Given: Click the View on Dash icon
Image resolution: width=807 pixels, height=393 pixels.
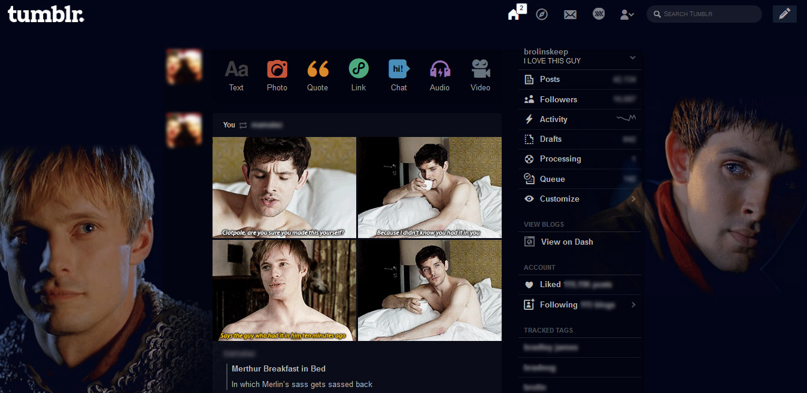Looking at the screenshot, I should point(529,242).
